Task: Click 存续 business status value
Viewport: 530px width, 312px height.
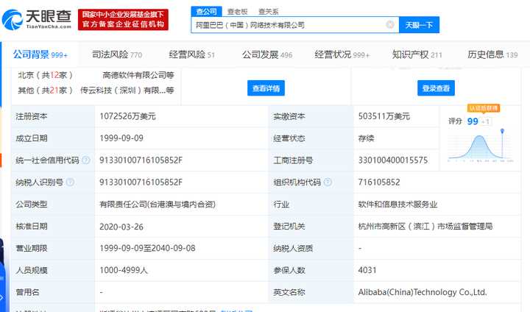Action: point(366,138)
